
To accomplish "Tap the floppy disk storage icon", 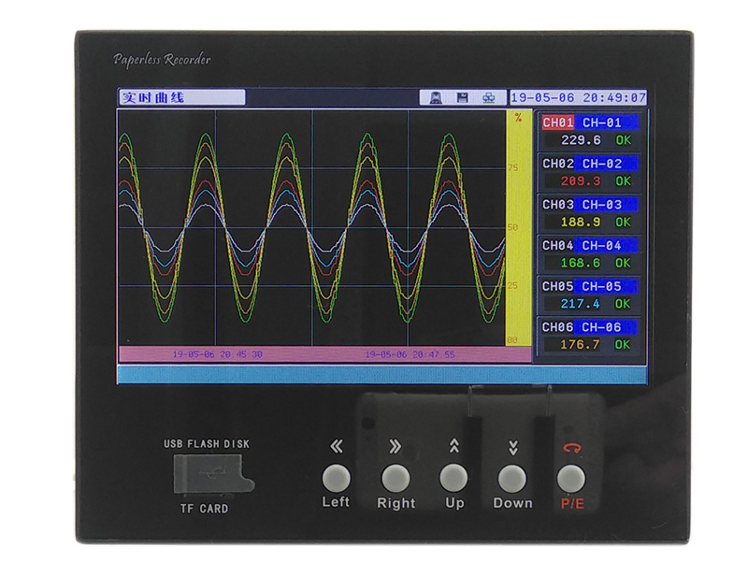I will pos(462,98).
